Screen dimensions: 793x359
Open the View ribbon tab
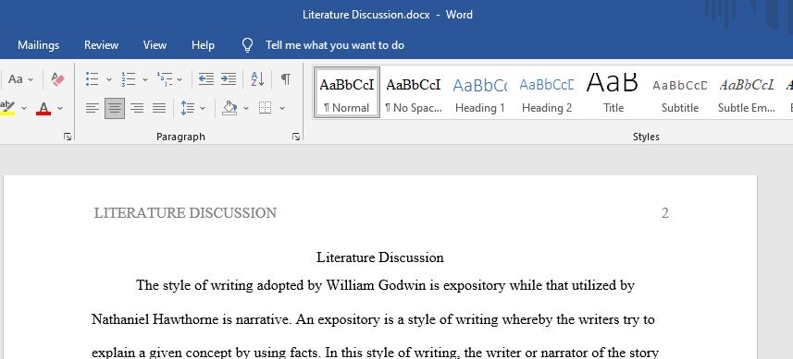click(x=155, y=45)
